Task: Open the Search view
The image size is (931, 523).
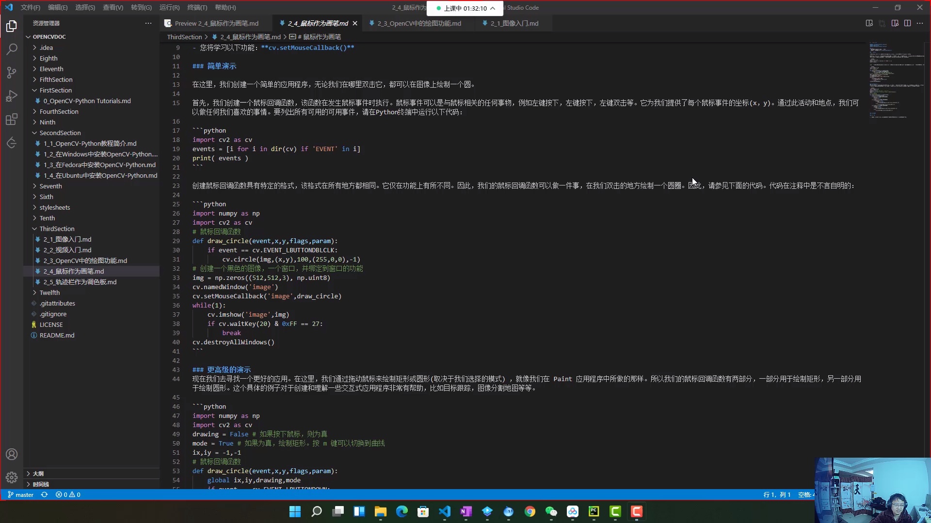Action: [12, 49]
